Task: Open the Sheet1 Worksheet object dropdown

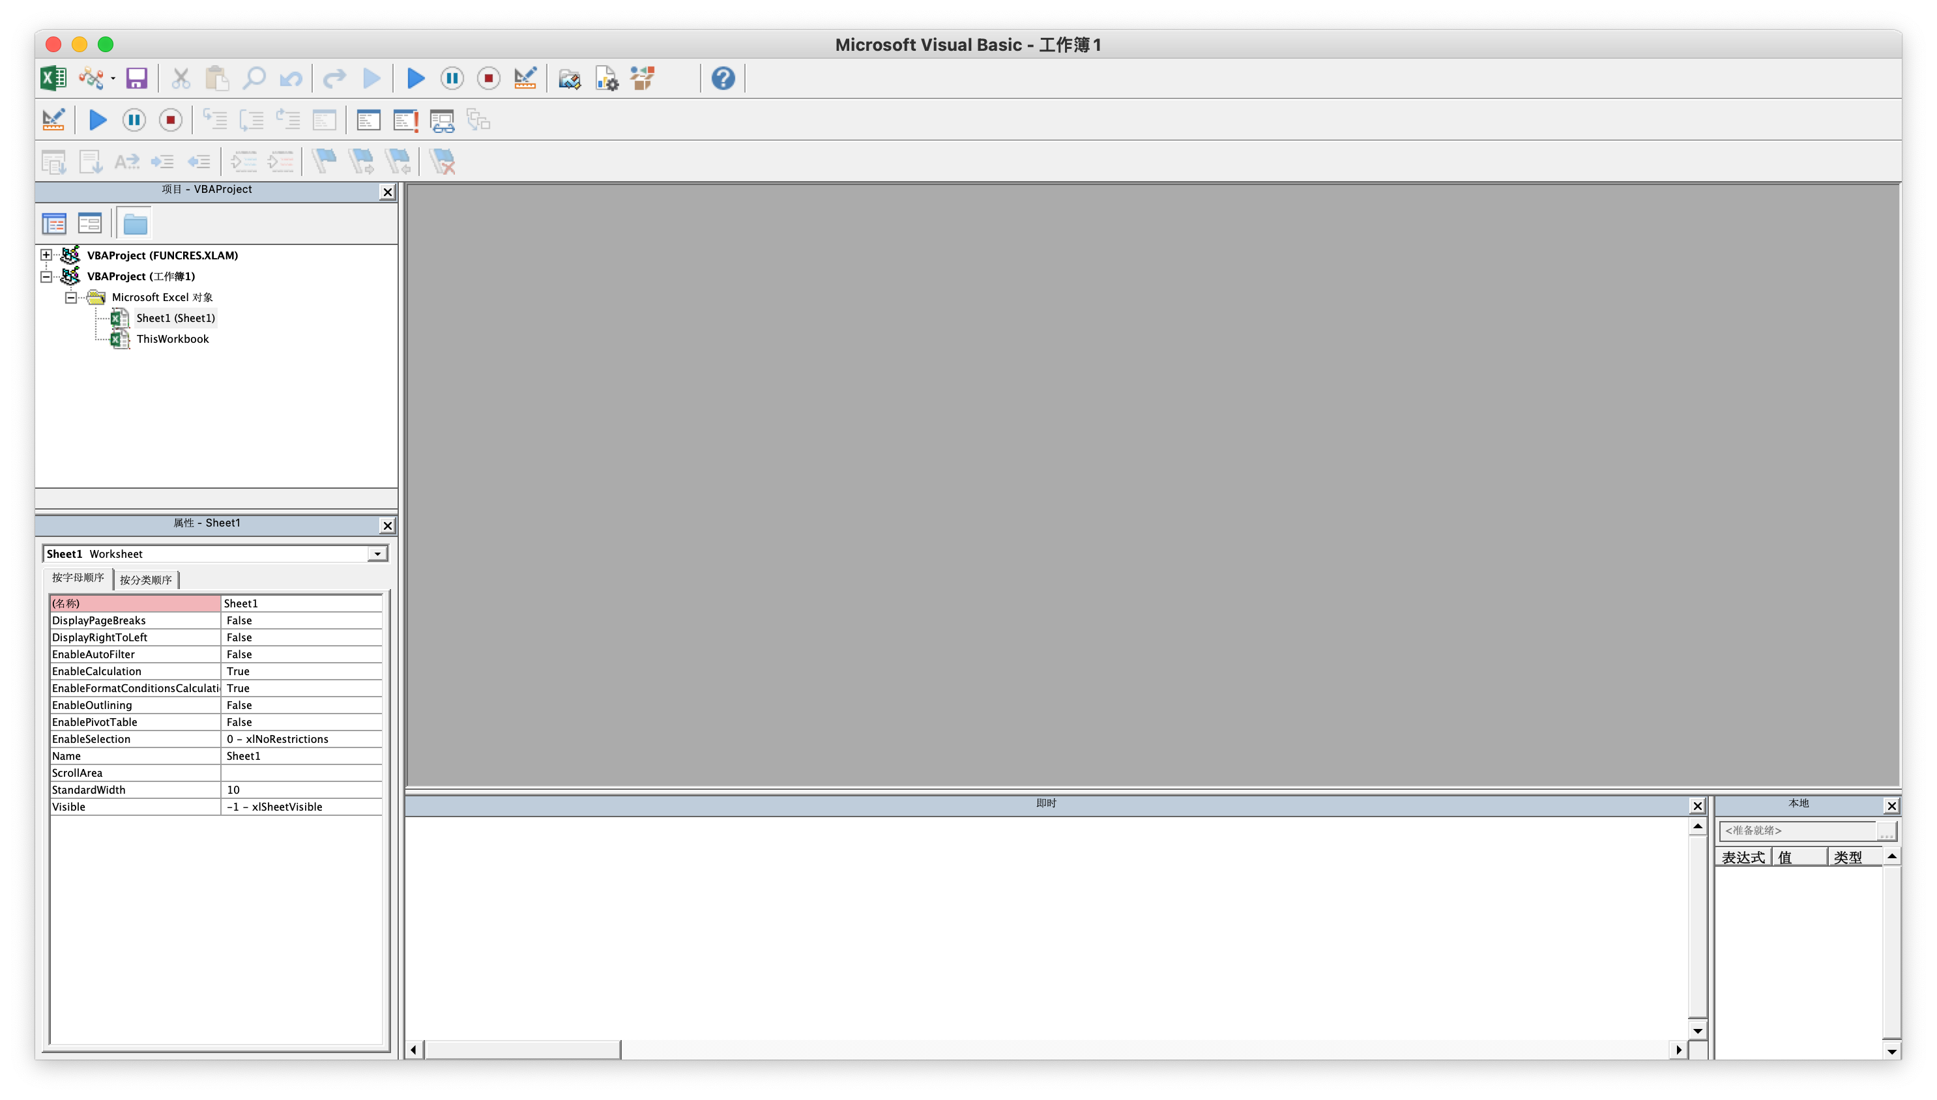Action: (377, 554)
